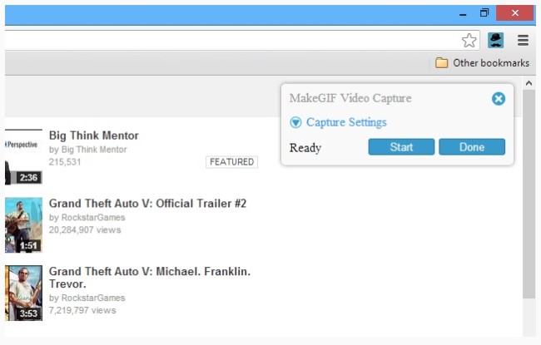Open the RockstarGames channel under Trailer #2

click(x=93, y=218)
